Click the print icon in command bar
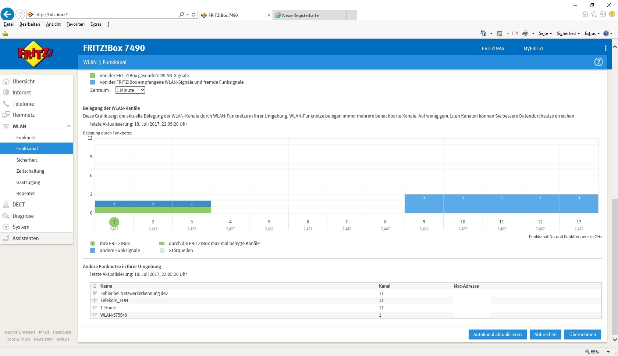618x356 pixels. click(x=525, y=33)
